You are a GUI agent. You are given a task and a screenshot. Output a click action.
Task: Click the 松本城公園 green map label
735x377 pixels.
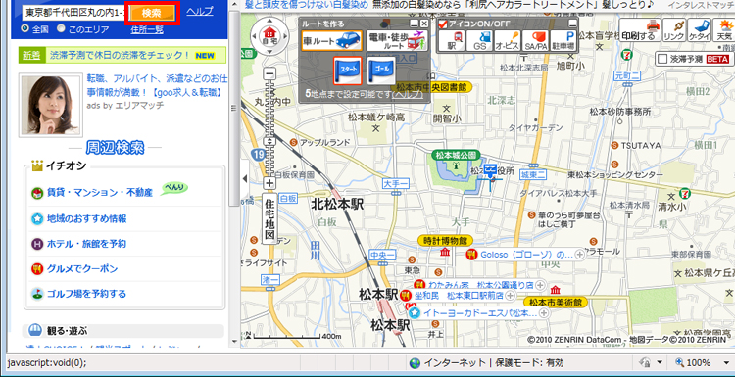click(456, 155)
